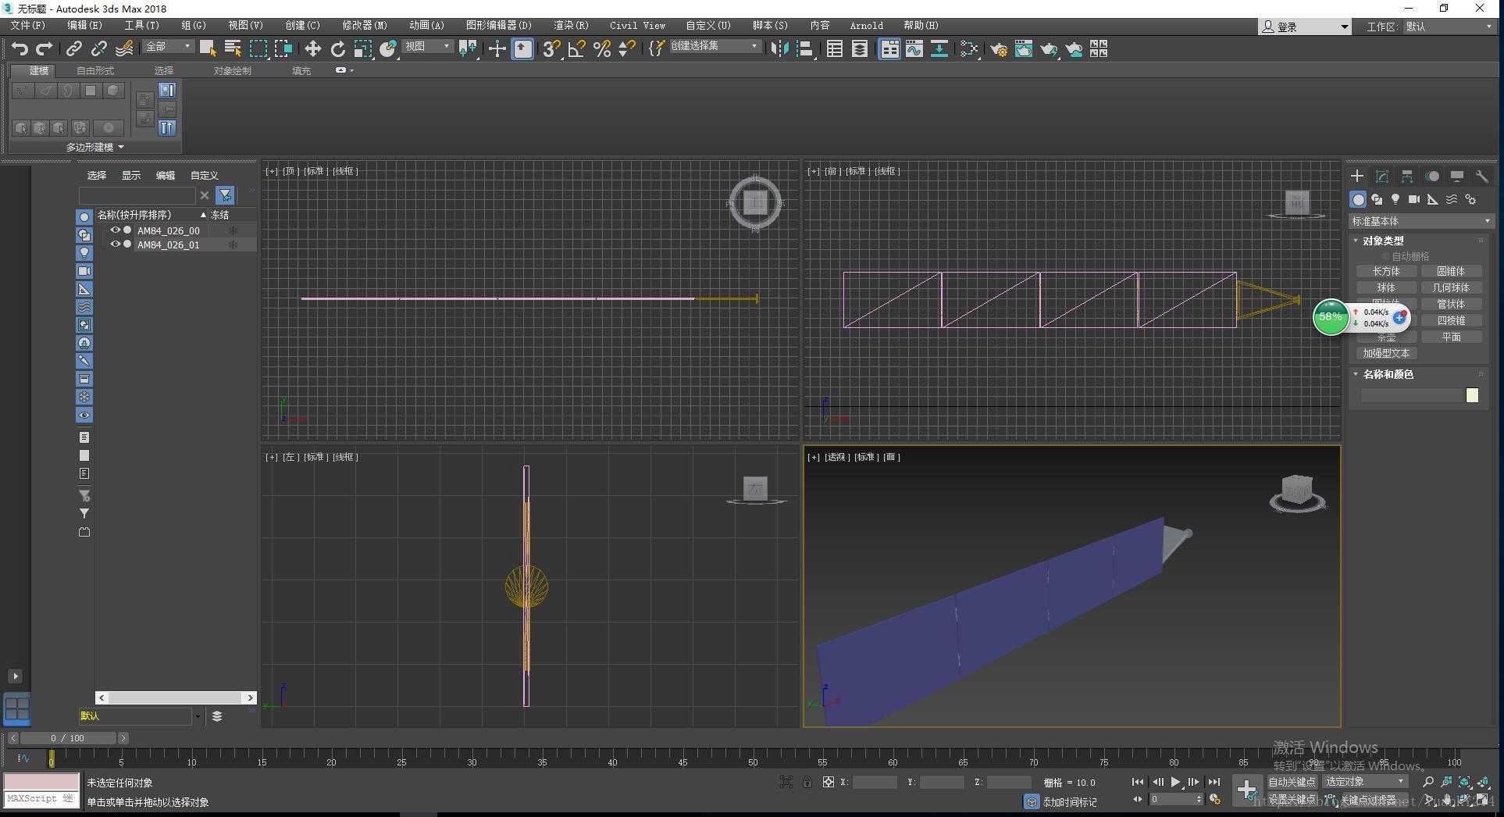Select the Lights category icon

click(1395, 199)
